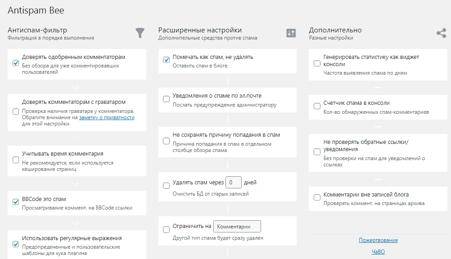Click text Очистить БД от старых записей
The height and width of the screenshot is (259, 451).
click(x=211, y=194)
